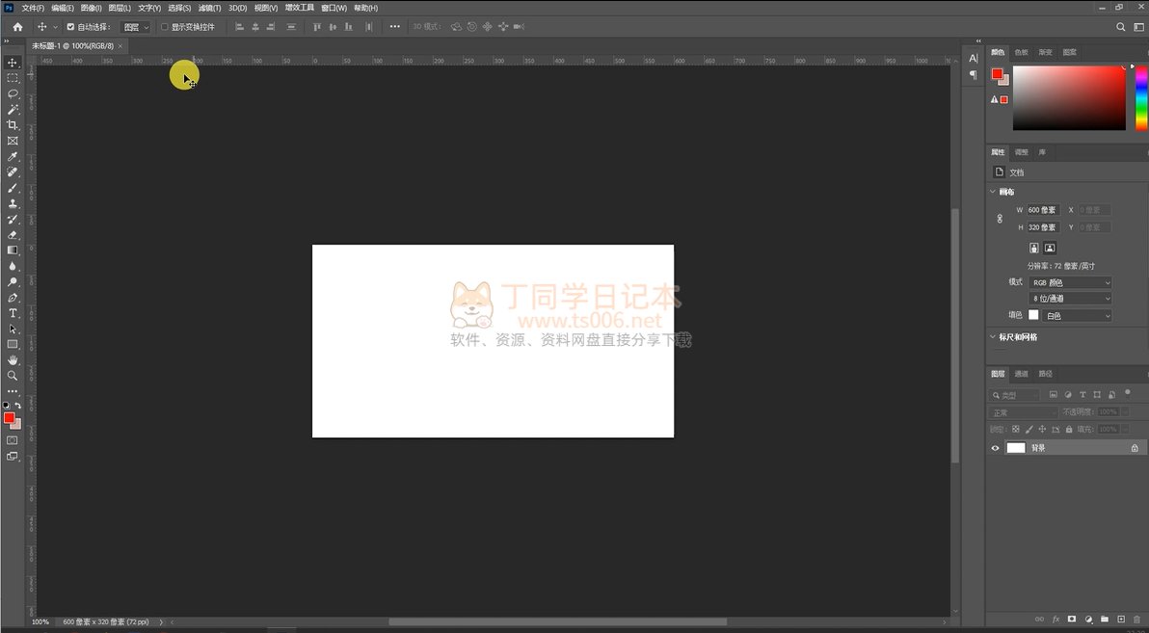
Task: Select the Brush tool
Action: pyautogui.click(x=13, y=188)
